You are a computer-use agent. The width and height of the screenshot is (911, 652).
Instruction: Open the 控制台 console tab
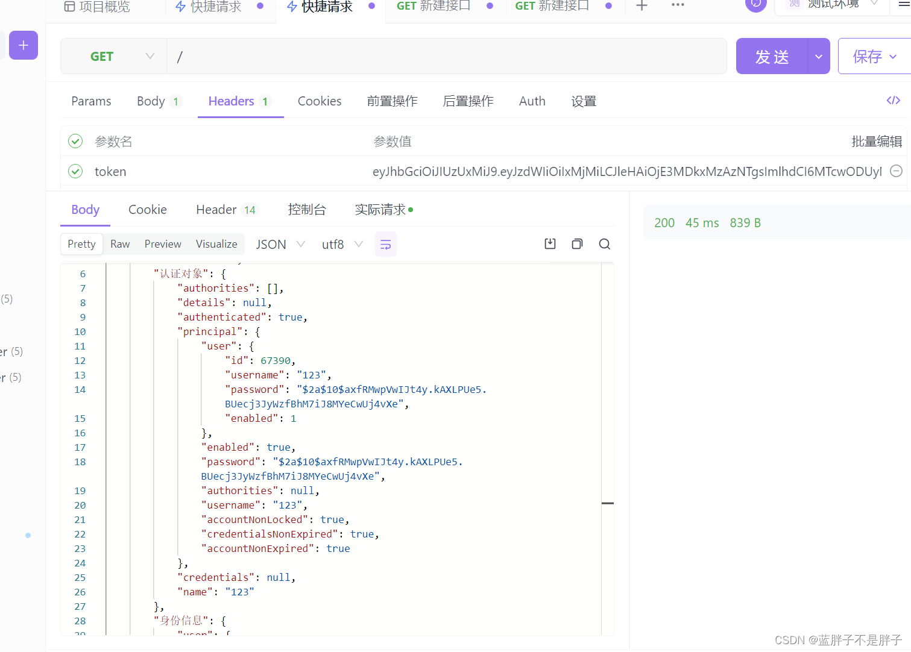coord(307,209)
